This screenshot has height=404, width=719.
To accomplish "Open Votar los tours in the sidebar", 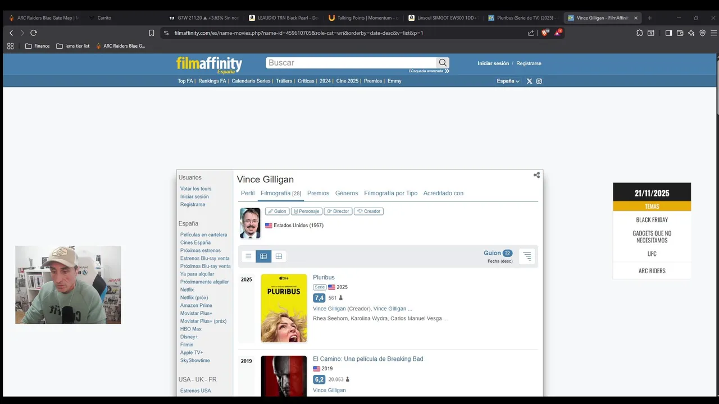I will tap(196, 189).
